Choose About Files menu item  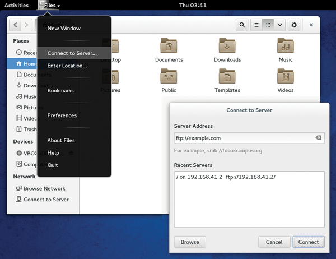(x=74, y=140)
